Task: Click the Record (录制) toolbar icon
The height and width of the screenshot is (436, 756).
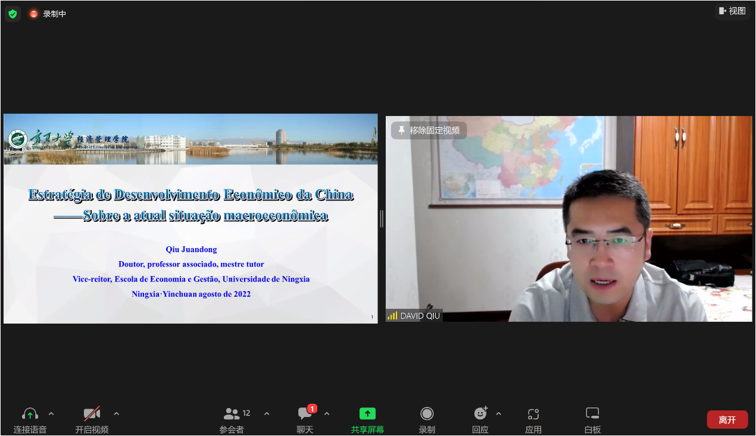Action: click(x=427, y=414)
